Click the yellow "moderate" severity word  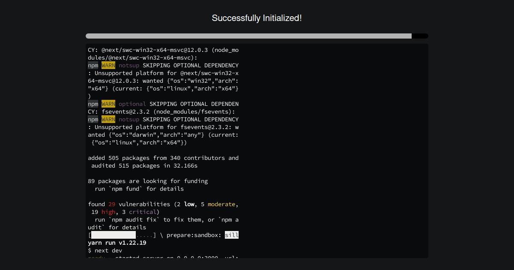[221, 204]
